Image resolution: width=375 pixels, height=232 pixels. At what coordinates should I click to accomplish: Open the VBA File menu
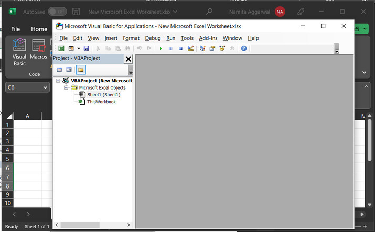63,38
